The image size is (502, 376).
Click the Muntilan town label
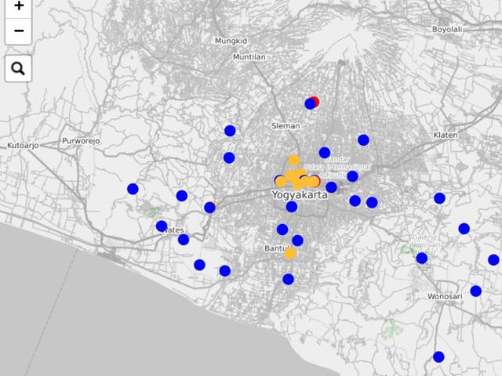tap(249, 57)
